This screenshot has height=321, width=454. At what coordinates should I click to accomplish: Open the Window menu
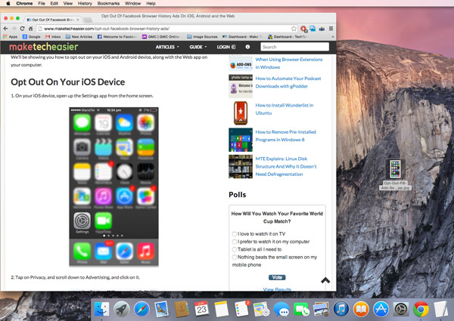(x=132, y=4)
